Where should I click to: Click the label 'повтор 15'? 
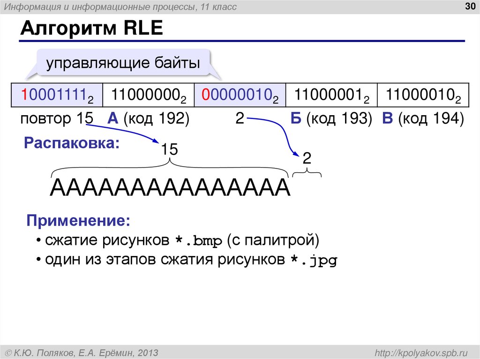[55, 118]
